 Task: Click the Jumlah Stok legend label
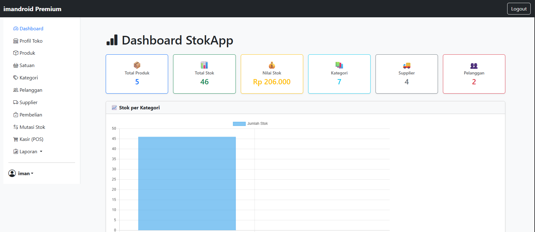click(x=257, y=124)
